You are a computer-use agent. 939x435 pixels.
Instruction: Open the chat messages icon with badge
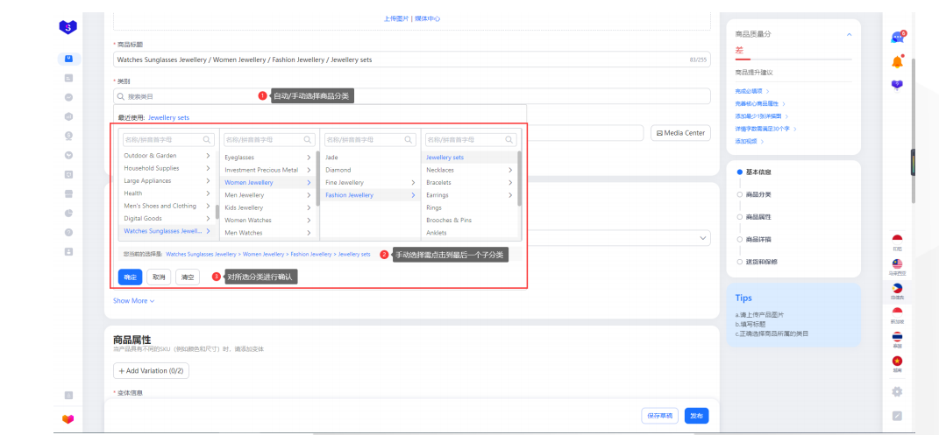click(x=897, y=38)
